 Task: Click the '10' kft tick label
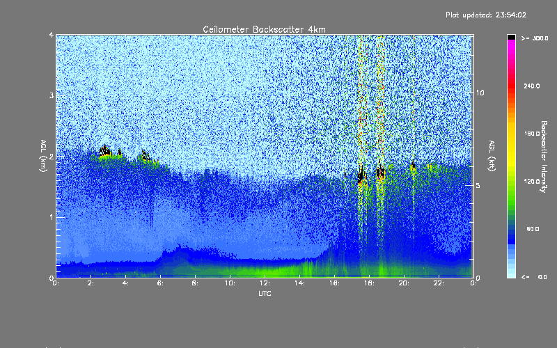(x=480, y=93)
